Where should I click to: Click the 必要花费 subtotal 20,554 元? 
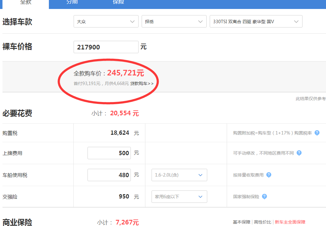(x=124, y=113)
